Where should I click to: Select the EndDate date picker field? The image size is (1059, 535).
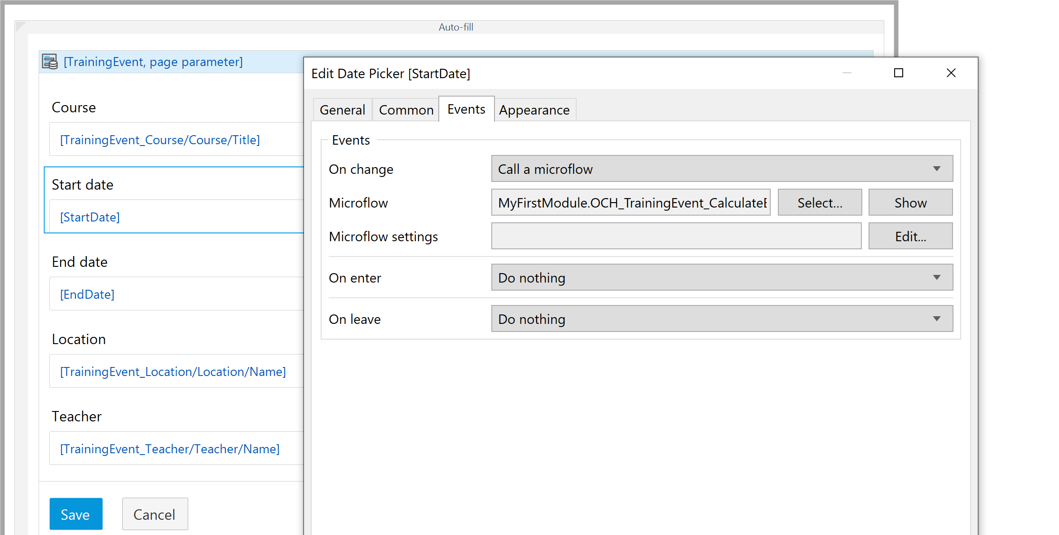[175, 294]
